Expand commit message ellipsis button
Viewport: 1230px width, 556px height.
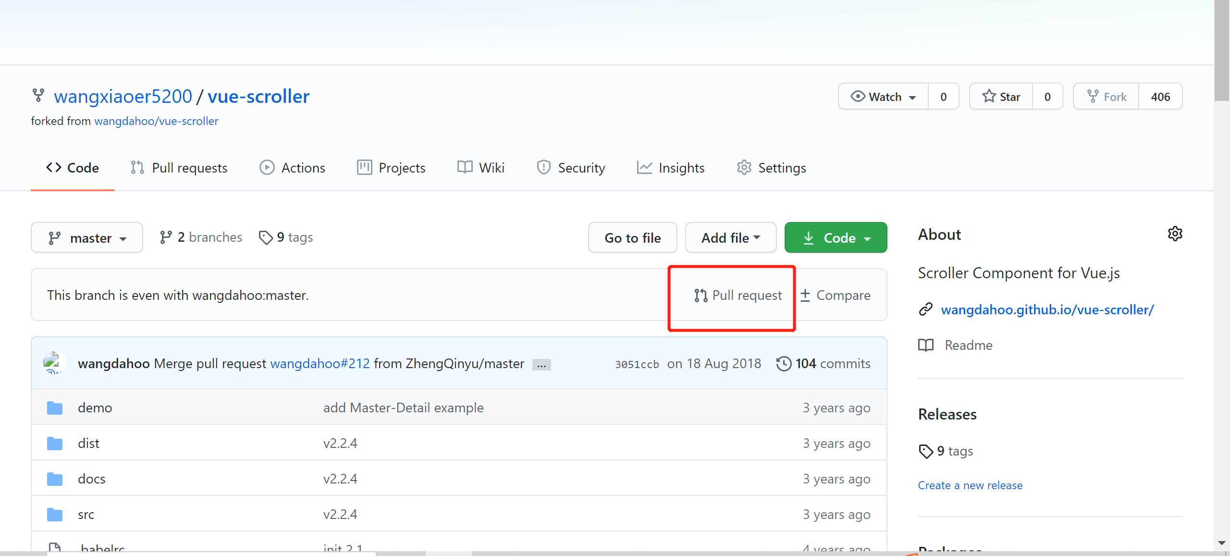(x=541, y=365)
